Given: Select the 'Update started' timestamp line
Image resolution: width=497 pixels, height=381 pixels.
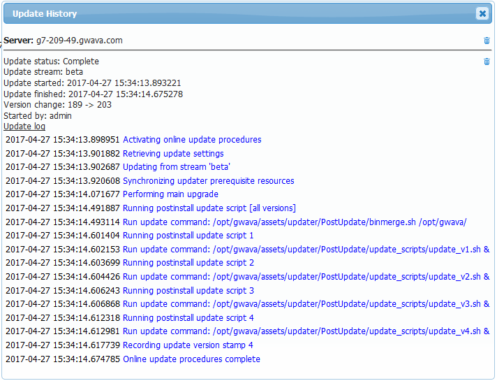Looking at the screenshot, I should point(92,83).
